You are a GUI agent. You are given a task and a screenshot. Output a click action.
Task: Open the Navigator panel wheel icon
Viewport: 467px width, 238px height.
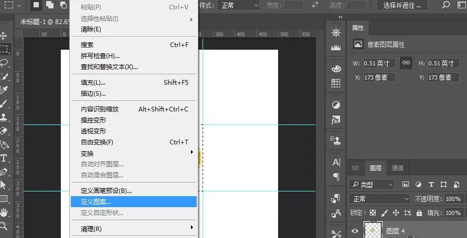336,32
